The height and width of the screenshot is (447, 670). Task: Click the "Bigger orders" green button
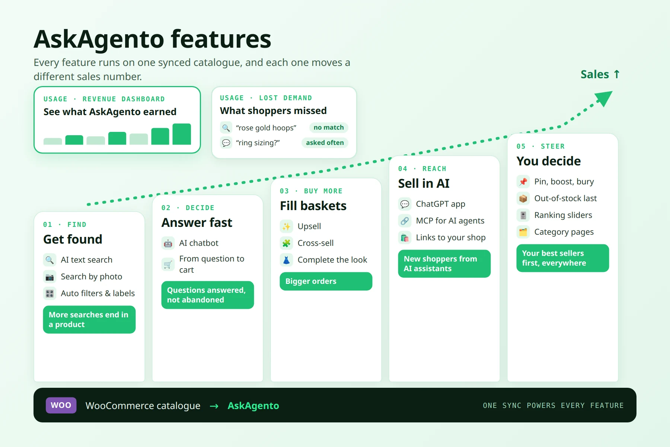[326, 281]
